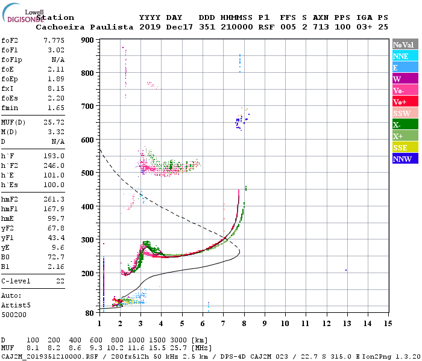Click the Lowell Digisonde logo
Viewport: 422px width, 361px height.
point(23,13)
